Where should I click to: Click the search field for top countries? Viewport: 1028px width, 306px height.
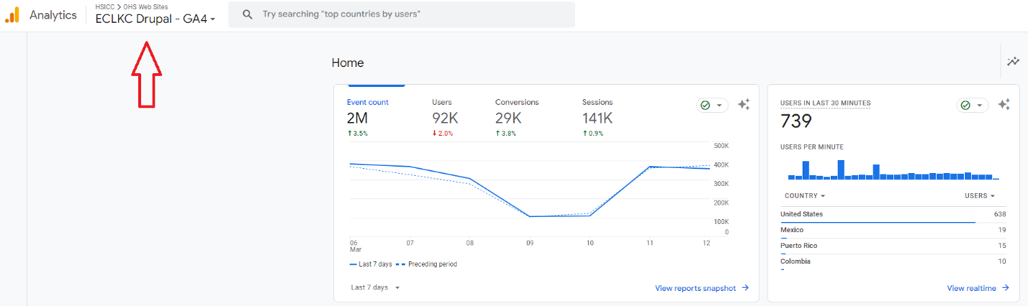[x=401, y=14]
